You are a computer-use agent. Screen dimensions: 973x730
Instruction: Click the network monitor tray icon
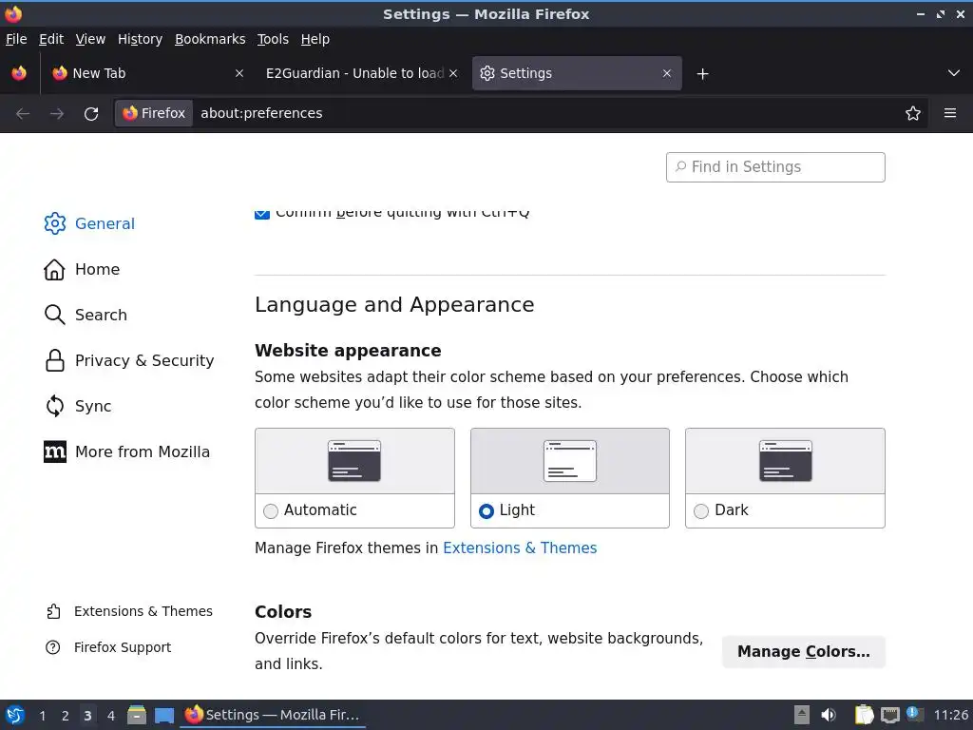[889, 715]
